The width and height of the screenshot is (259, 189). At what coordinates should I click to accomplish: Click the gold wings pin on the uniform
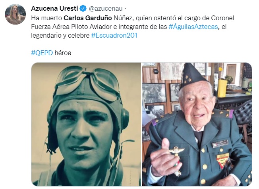177,151
